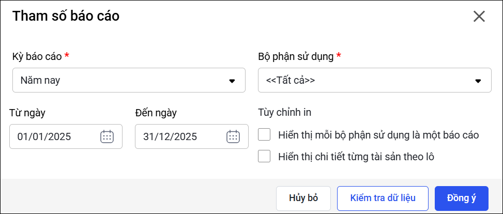Click the Kiểm tra dữ liệu button
The width and height of the screenshot is (503, 214).
click(x=383, y=198)
